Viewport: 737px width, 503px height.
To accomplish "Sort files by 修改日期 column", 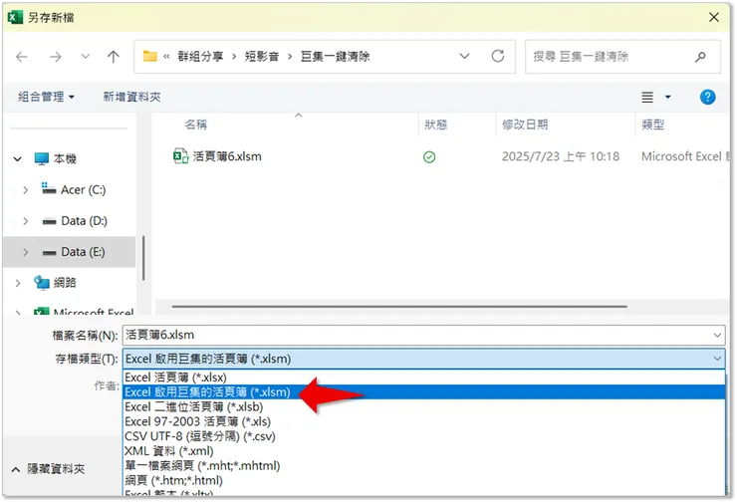I will 525,125.
